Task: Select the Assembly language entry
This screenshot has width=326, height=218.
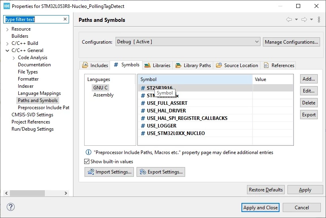Action: tap(103, 95)
